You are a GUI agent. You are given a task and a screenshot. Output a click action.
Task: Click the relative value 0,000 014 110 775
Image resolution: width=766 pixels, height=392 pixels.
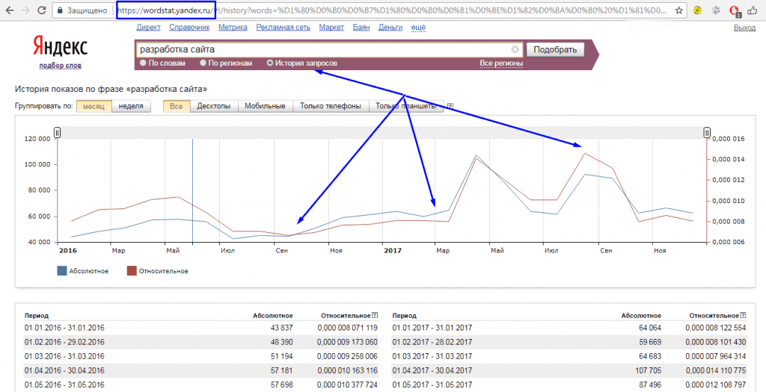[716, 370]
